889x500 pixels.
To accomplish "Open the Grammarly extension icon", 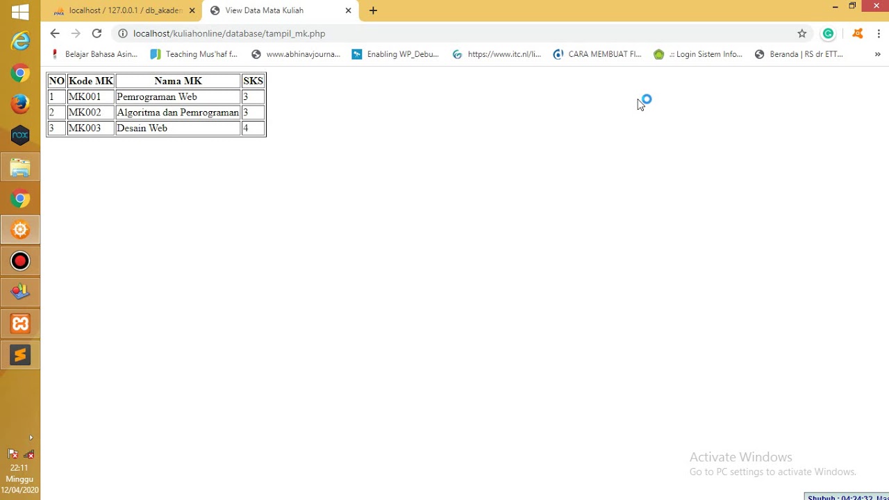I will pyautogui.click(x=828, y=33).
